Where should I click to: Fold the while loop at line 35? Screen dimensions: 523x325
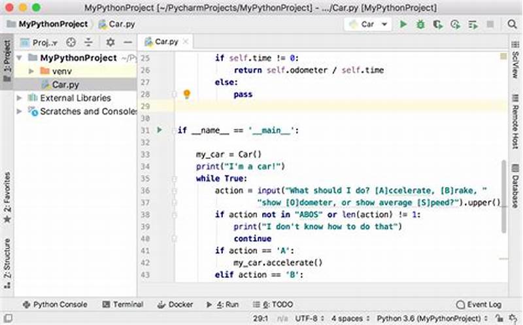tap(174, 179)
